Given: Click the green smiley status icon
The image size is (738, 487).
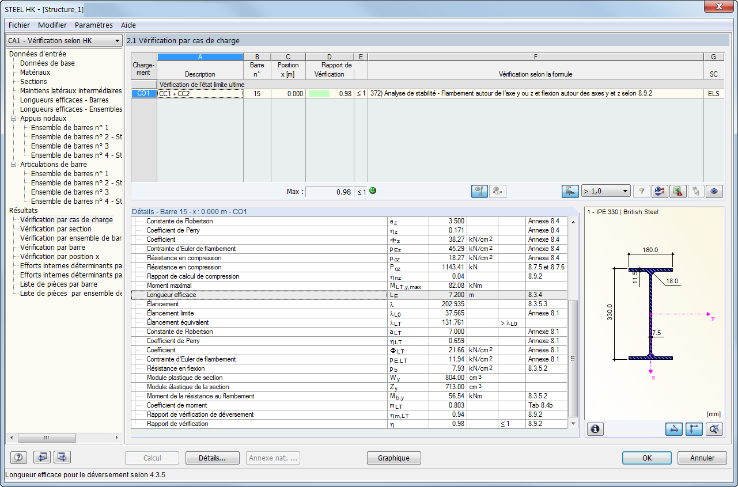Looking at the screenshot, I should tap(373, 191).
